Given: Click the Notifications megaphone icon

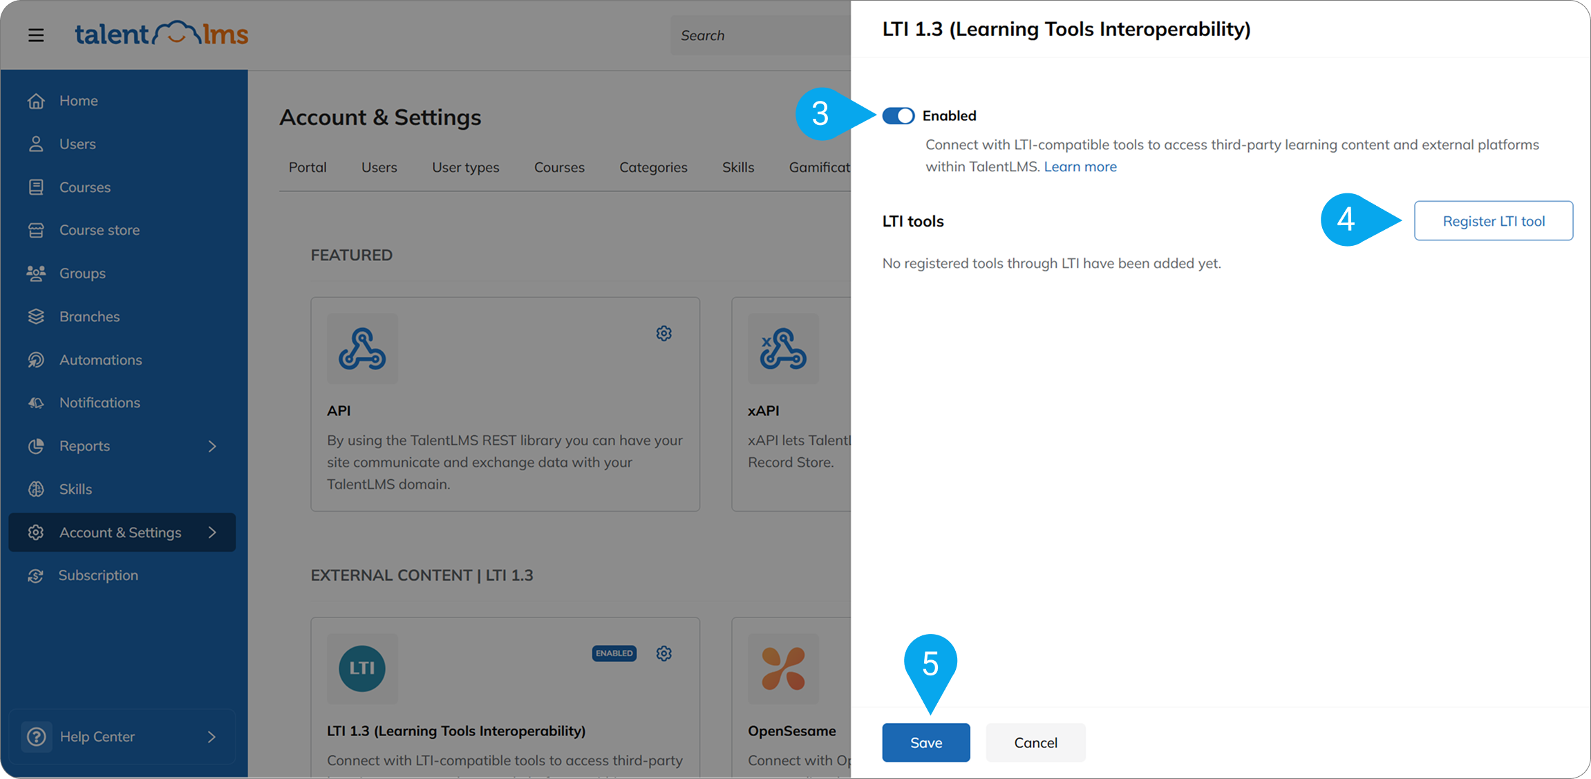Looking at the screenshot, I should click(36, 403).
